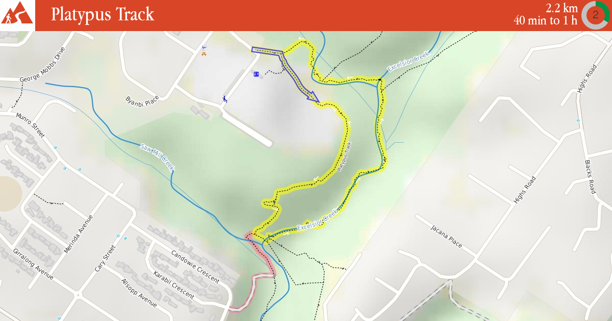Image resolution: width=612 pixels, height=321 pixels.
Task: Click the Saw Mill Creek label
Action: click(158, 157)
